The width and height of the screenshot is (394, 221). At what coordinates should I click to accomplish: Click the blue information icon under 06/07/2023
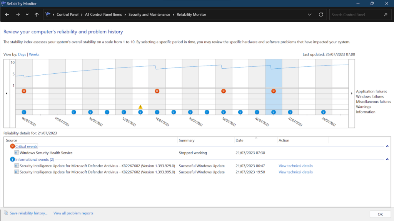tap(24, 112)
